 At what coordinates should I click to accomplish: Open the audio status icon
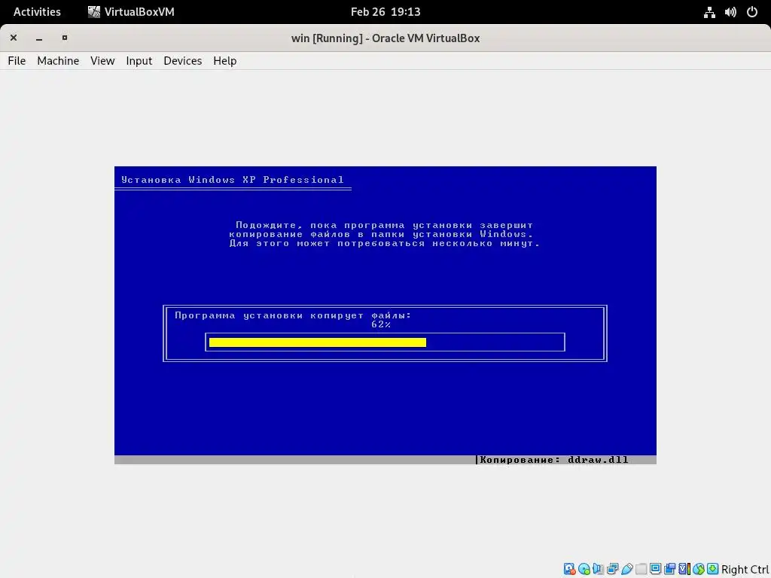[599, 569]
